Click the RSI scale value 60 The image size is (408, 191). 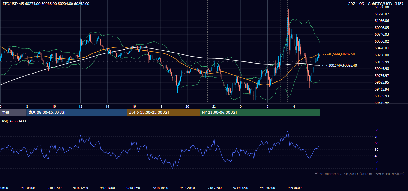pyautogui.click(x=376, y=143)
